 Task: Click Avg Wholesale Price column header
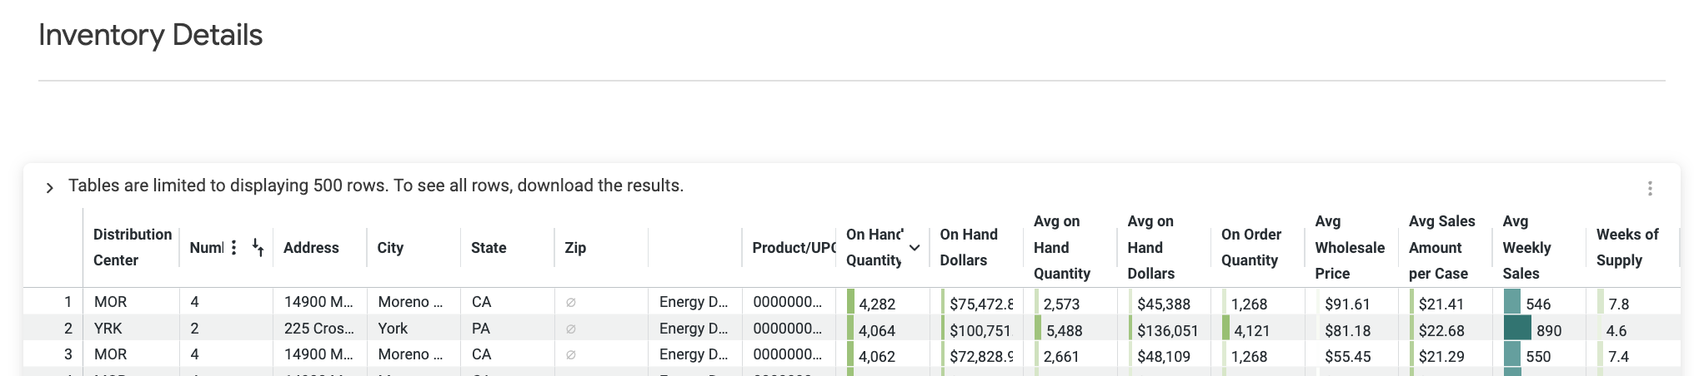1350,247
